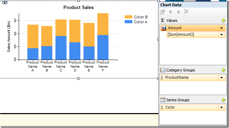229x128 pixels.
Task: Delete selected field with X icon
Action: tap(186, 11)
